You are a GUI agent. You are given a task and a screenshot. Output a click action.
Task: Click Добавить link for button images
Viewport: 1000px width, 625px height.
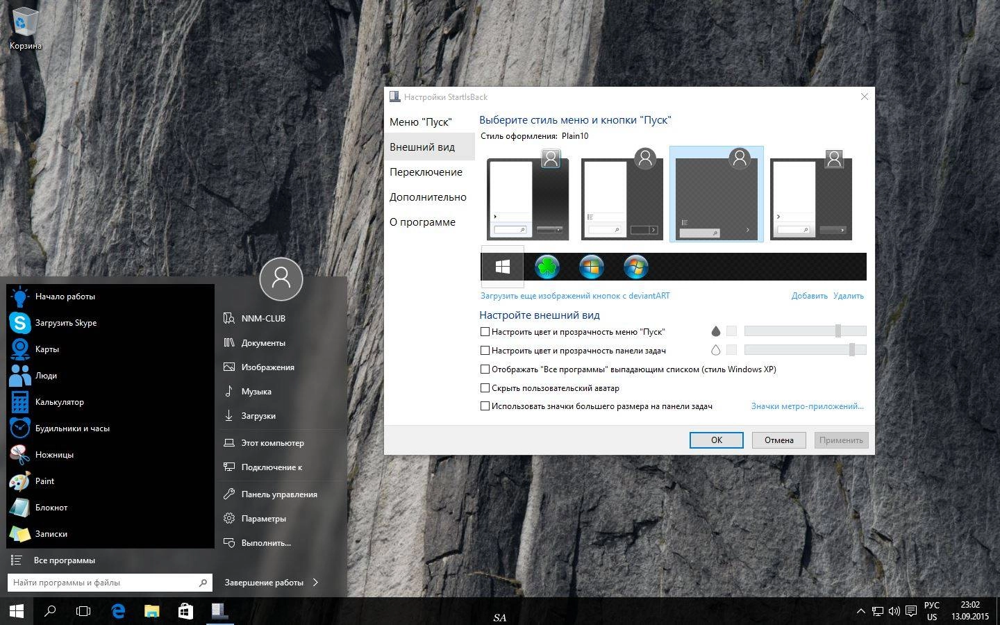point(810,296)
